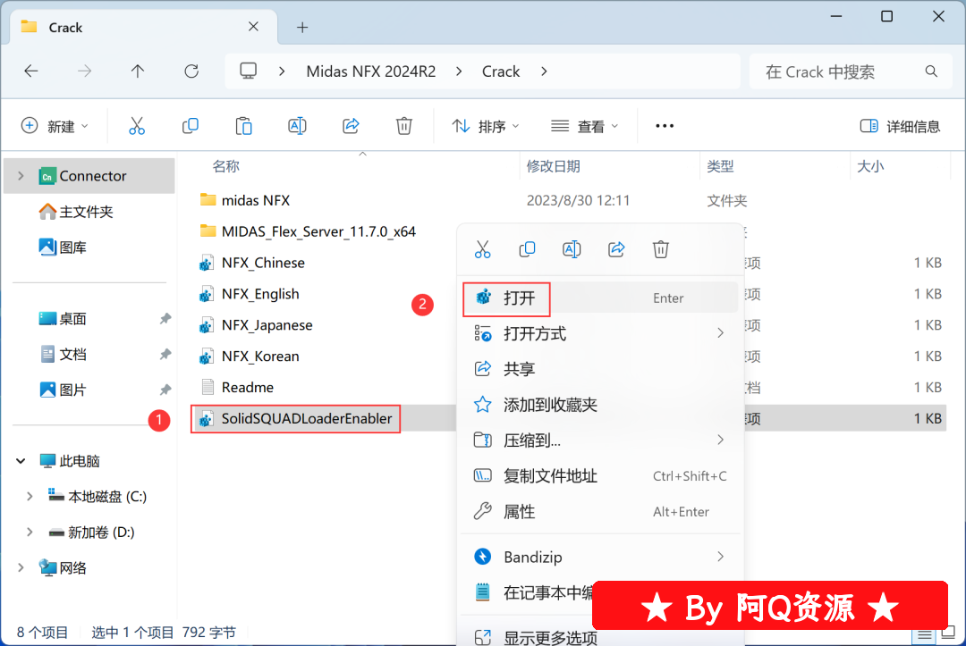
Task: Sort by the 大小 column header
Action: pyautogui.click(x=870, y=166)
